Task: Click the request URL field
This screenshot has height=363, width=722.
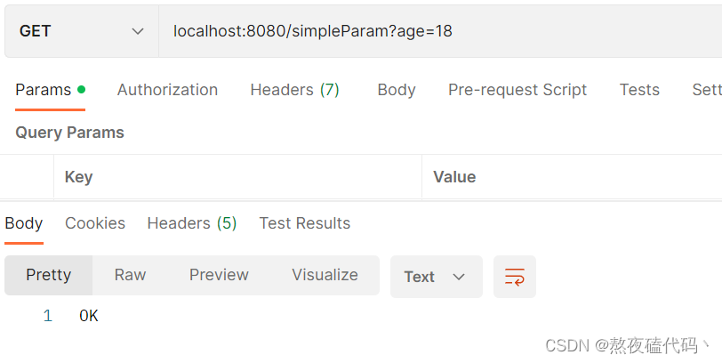Action: [440, 31]
